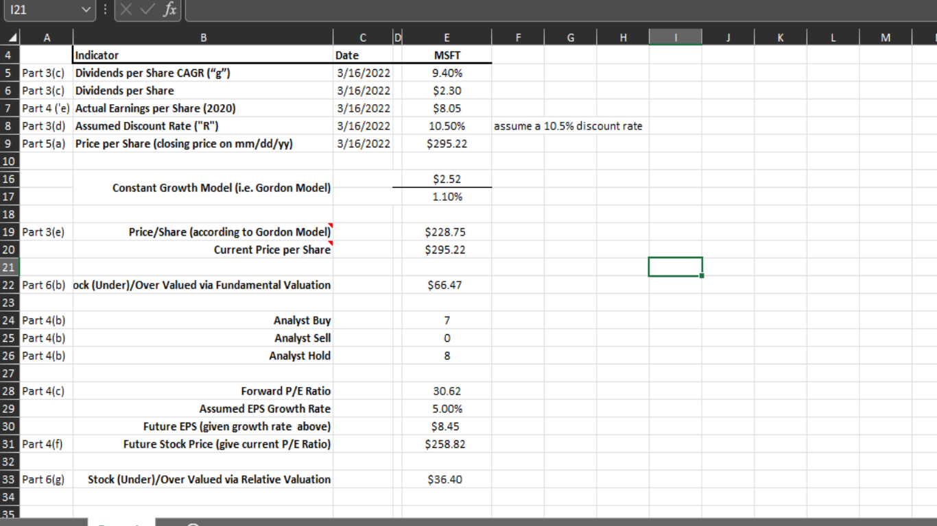The image size is (937, 526).
Task: Click the Enter checkmark icon in formula bar
Action: tap(147, 11)
